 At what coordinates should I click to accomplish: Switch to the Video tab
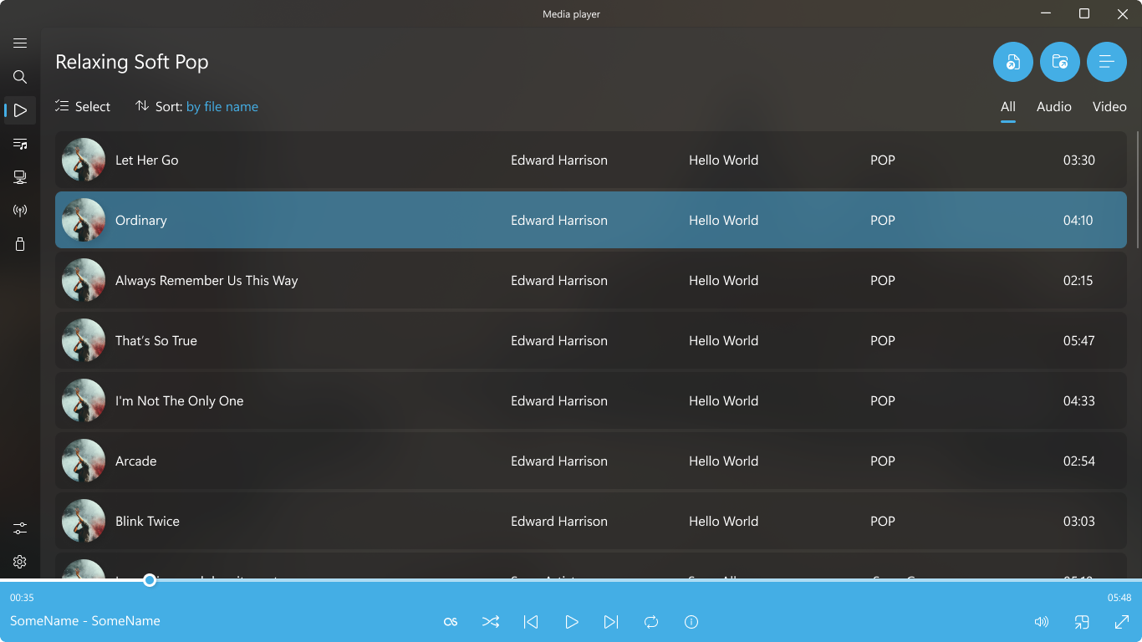pyautogui.click(x=1109, y=107)
